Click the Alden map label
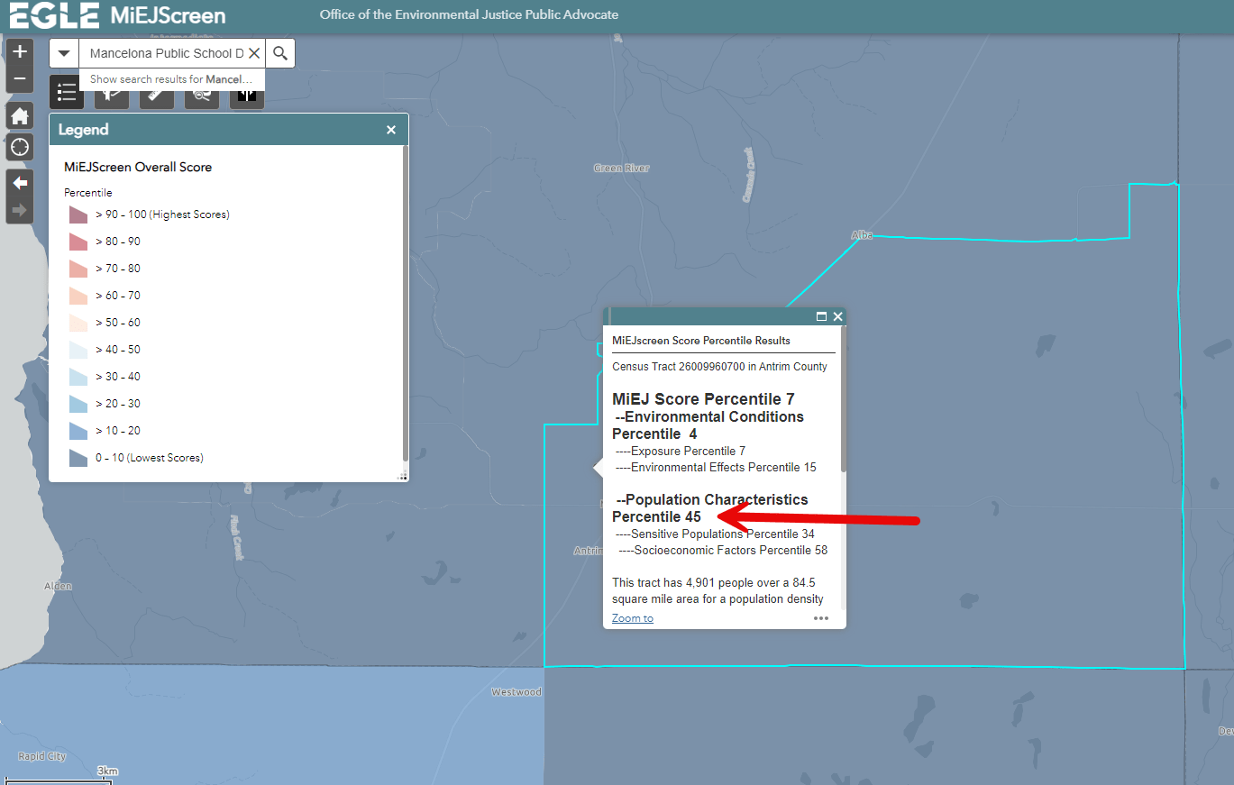Screen dimensions: 1234x785 [x=58, y=587]
